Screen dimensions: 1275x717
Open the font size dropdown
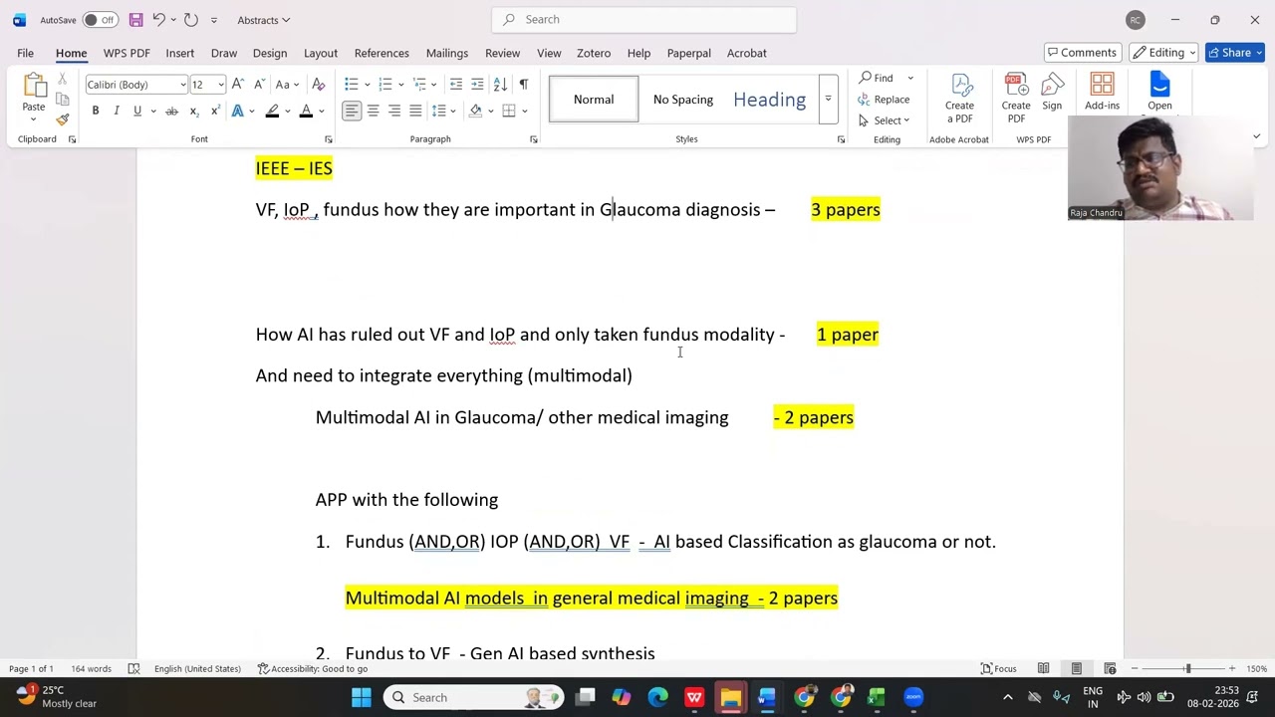(x=220, y=85)
